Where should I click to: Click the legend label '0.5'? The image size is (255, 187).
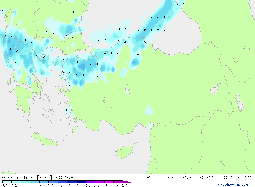click(14, 185)
